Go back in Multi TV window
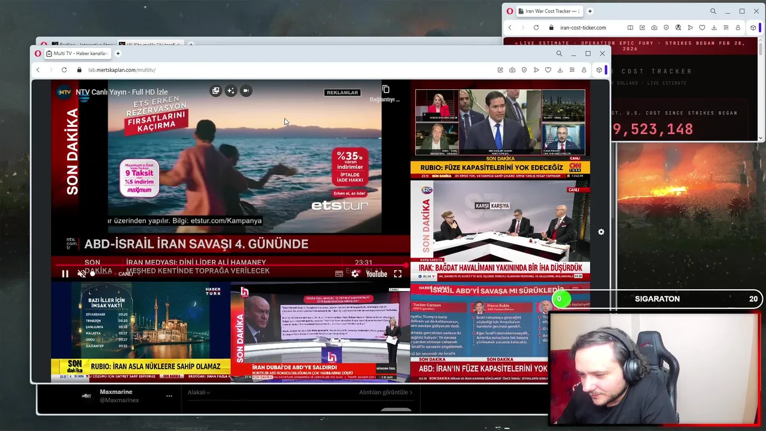 coord(38,70)
